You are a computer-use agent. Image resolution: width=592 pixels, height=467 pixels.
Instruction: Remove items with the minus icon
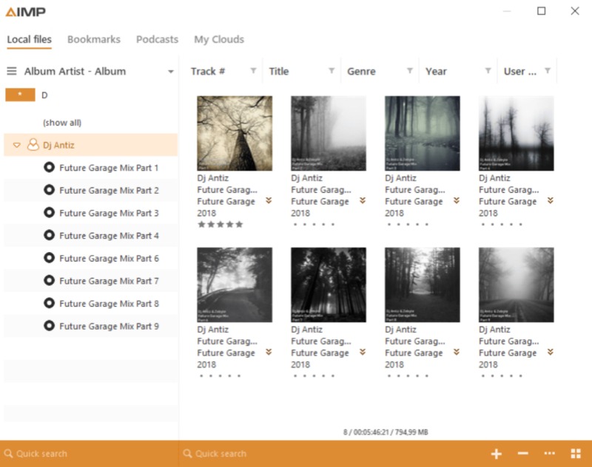pos(523,453)
